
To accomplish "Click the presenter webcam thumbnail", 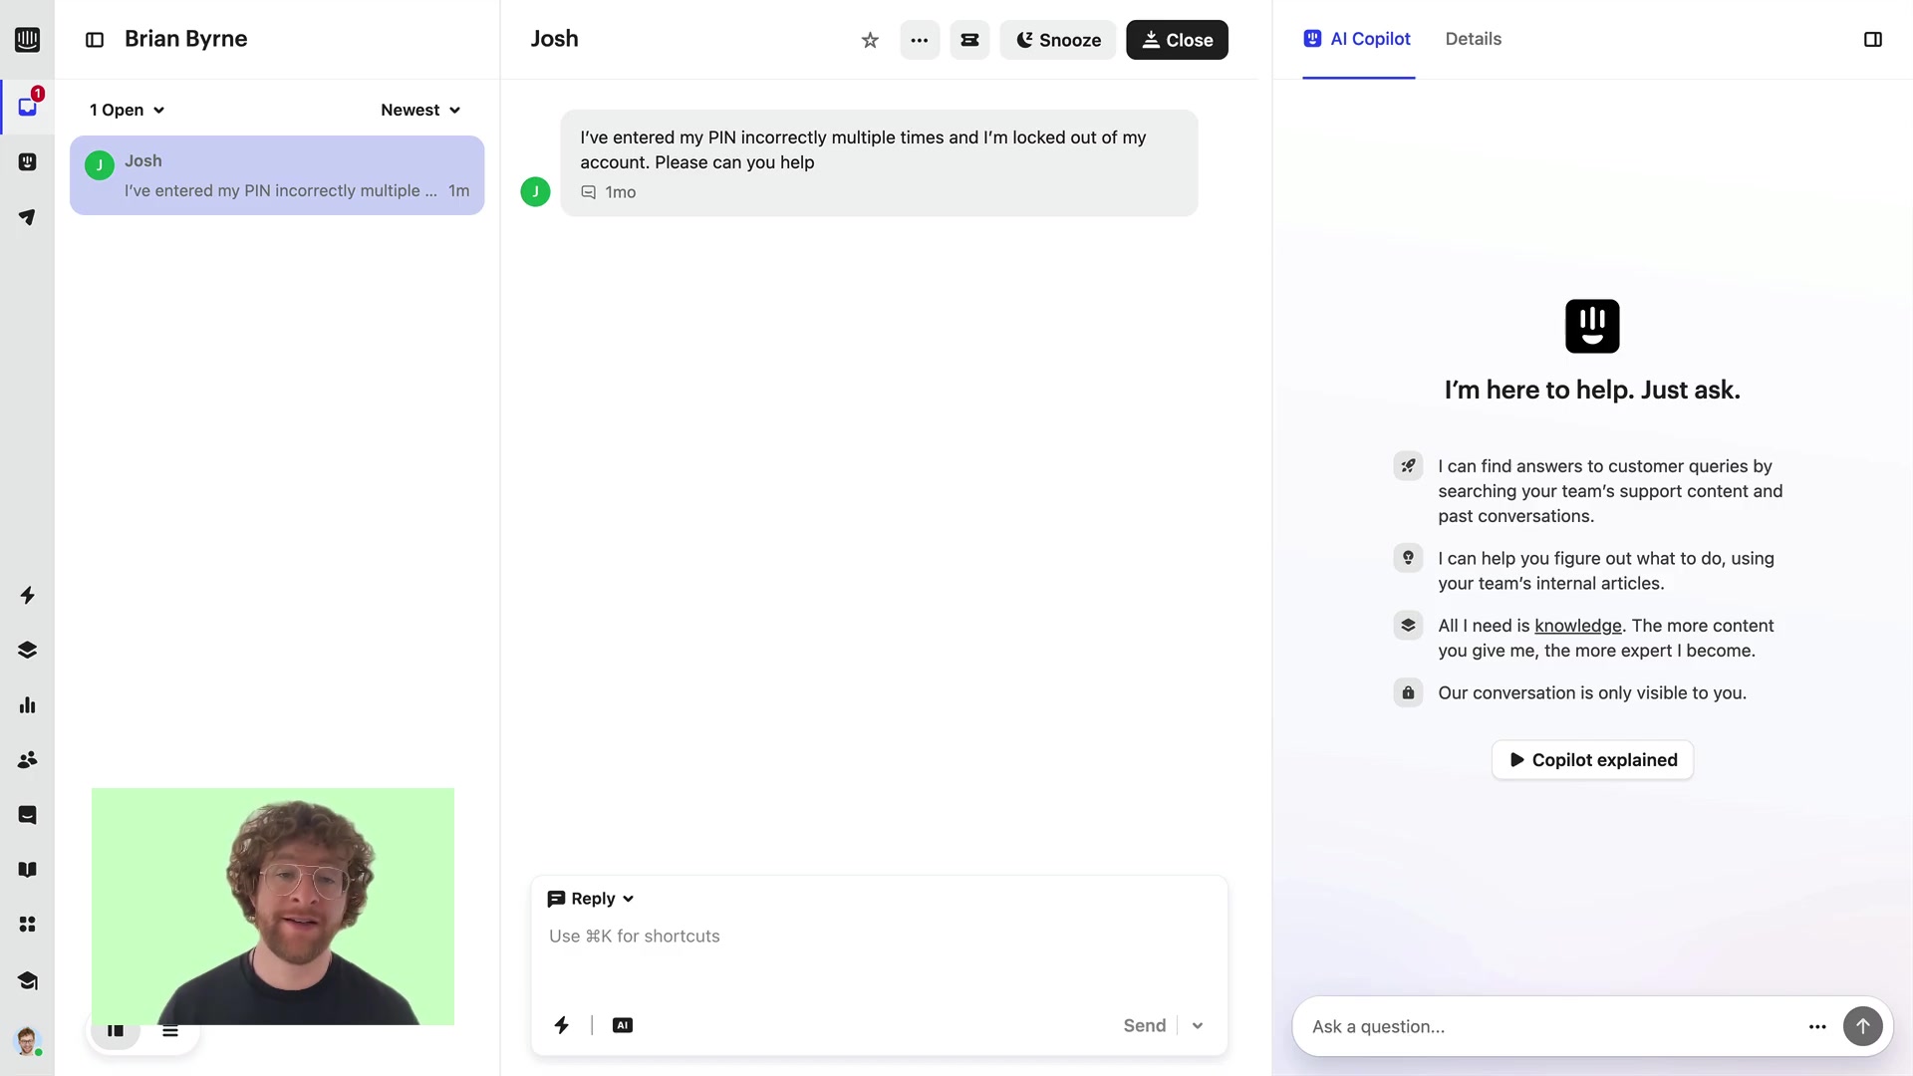I will [x=273, y=906].
